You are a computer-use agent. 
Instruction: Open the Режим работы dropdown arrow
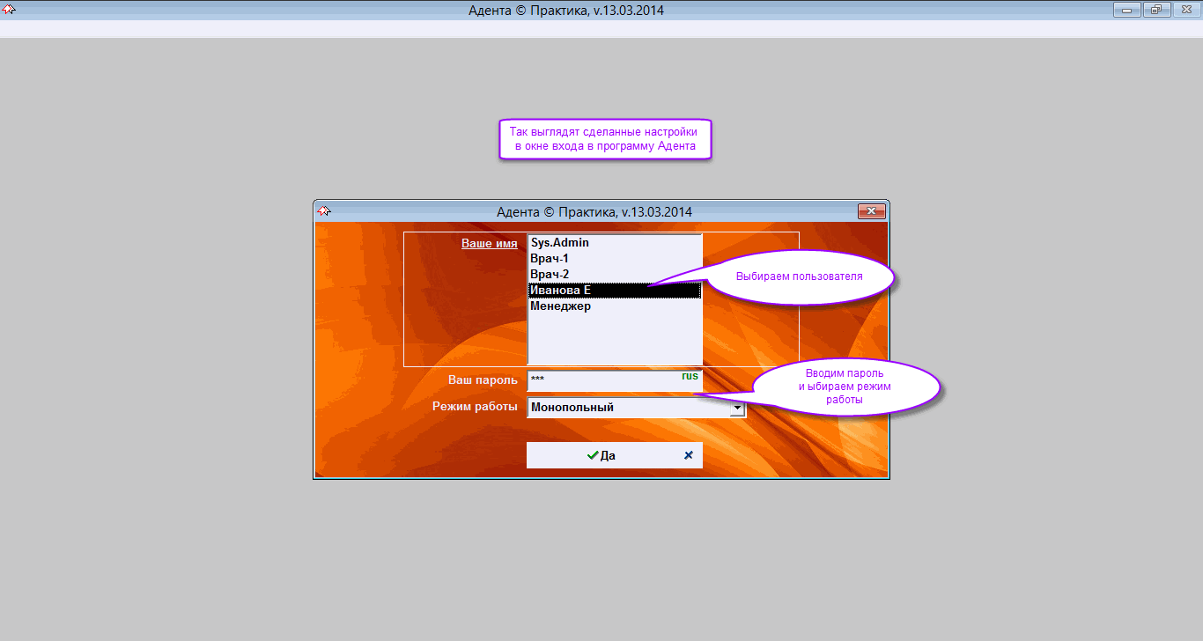[736, 409]
